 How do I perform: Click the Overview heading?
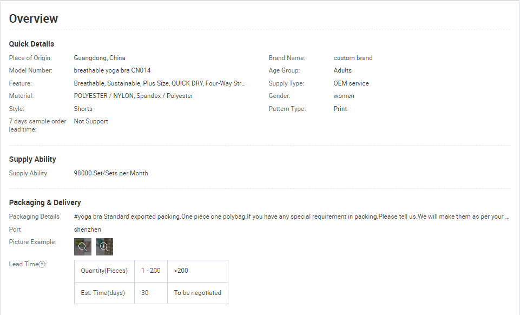click(34, 18)
